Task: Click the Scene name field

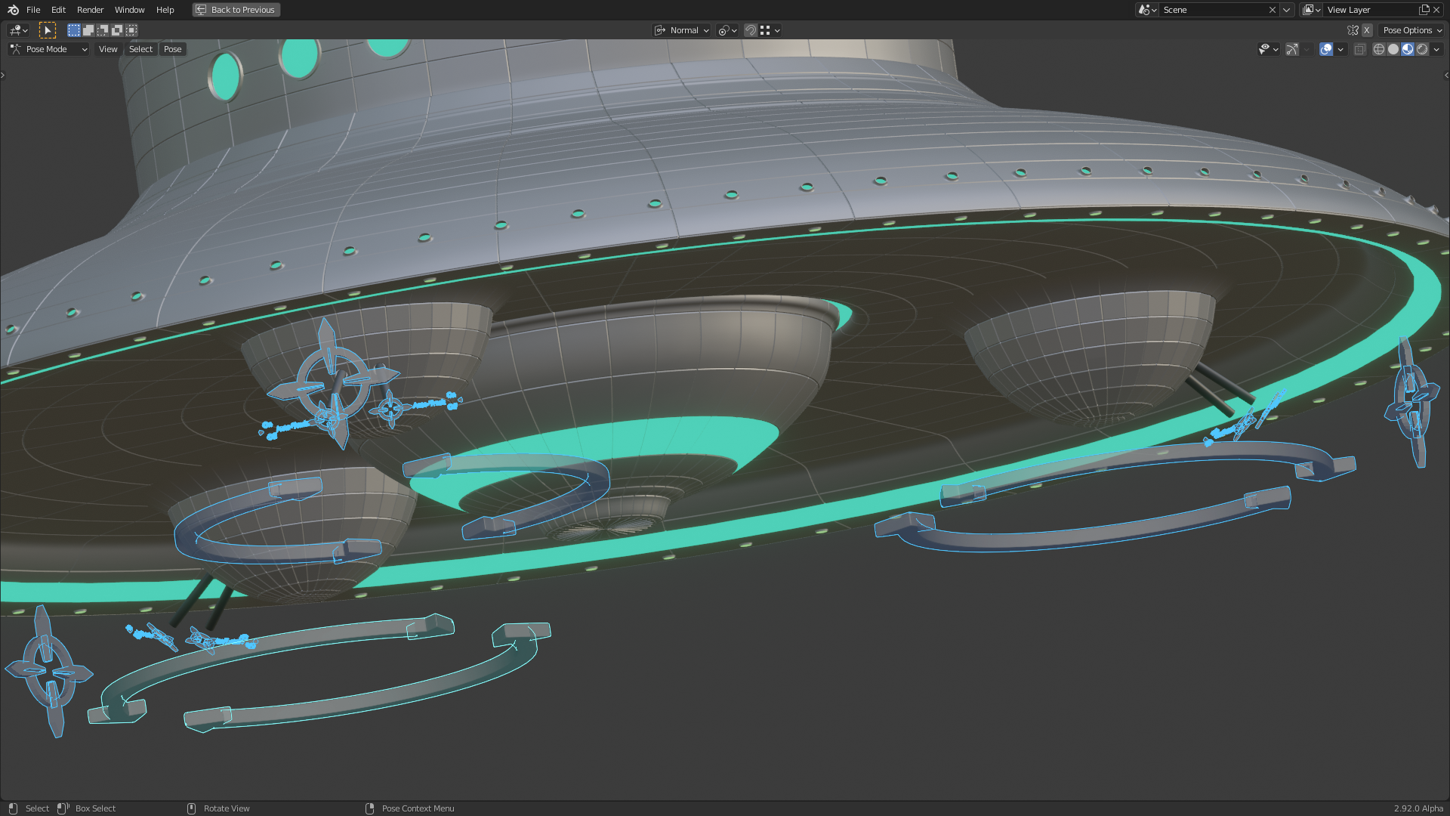Action: pyautogui.click(x=1212, y=10)
